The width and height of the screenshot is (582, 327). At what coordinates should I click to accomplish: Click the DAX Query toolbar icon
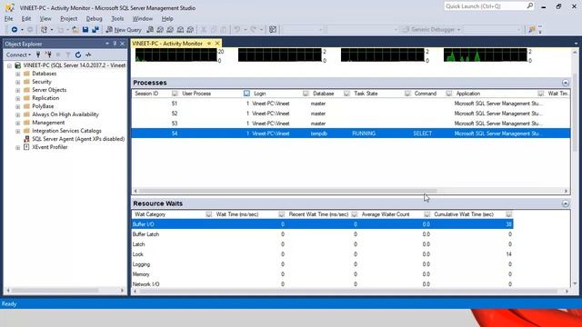click(190, 29)
